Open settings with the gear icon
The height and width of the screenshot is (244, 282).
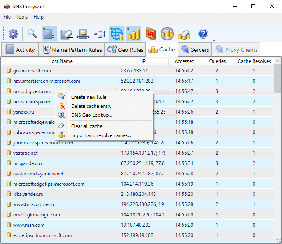(14, 34)
